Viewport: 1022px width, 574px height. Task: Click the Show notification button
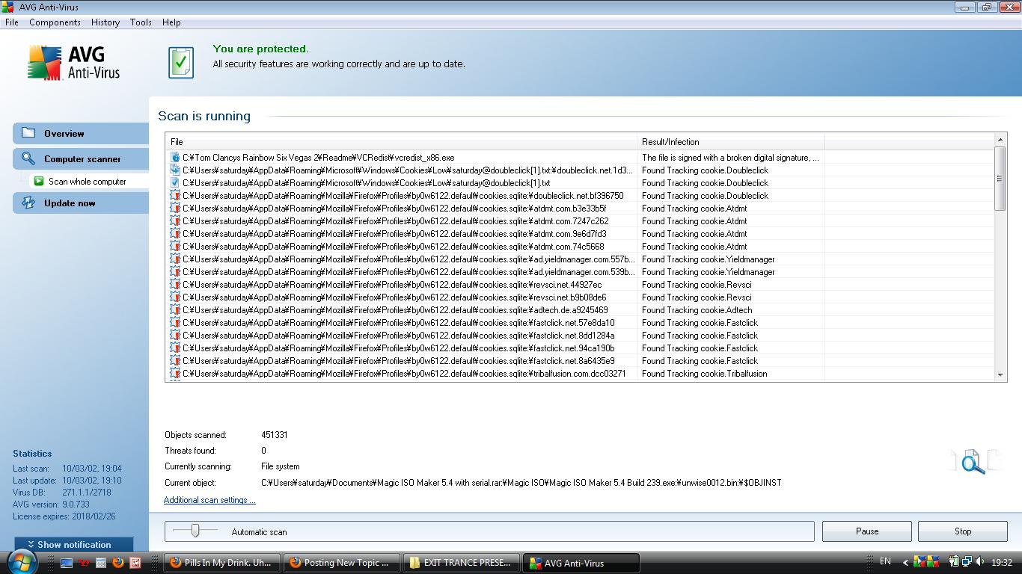[73, 545]
